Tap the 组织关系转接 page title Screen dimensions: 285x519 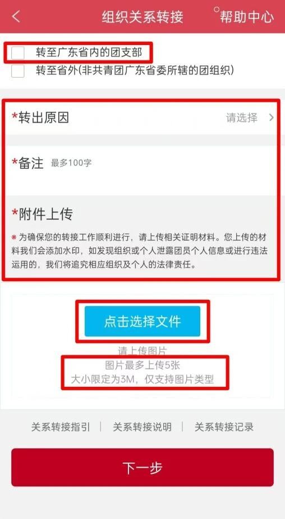142,17
